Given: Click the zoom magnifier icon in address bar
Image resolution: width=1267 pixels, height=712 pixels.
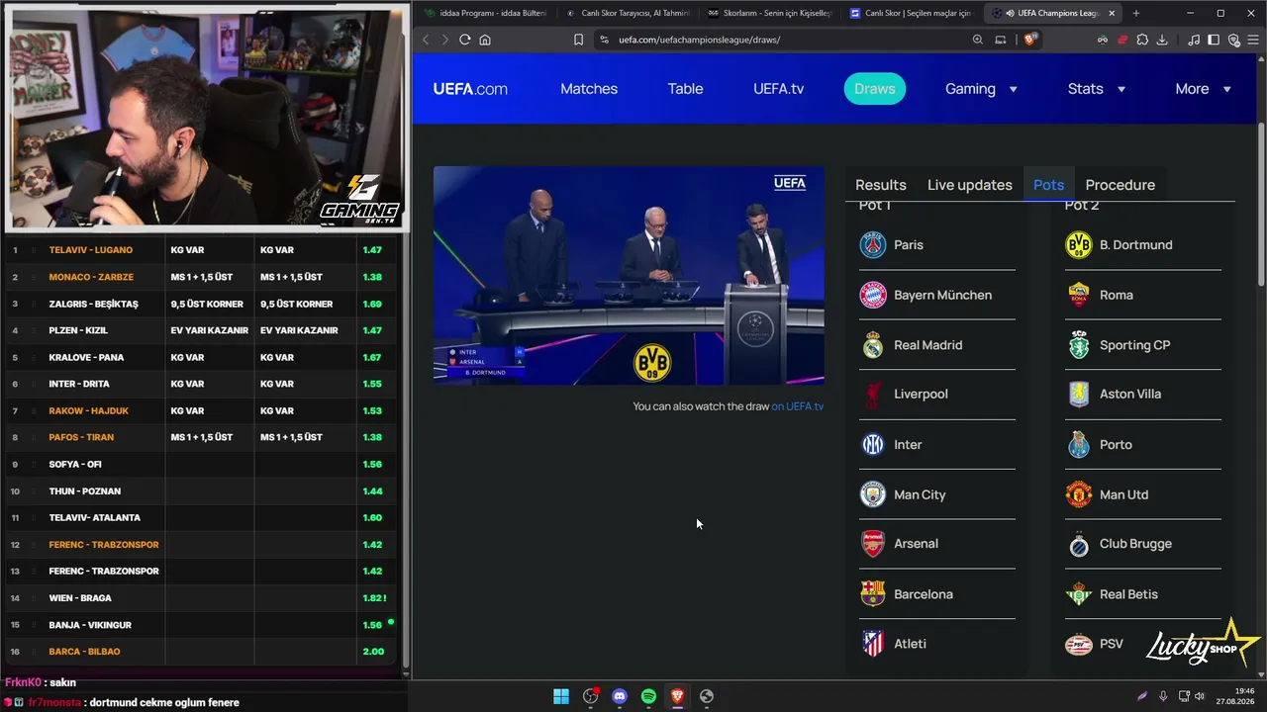Looking at the screenshot, I should pyautogui.click(x=978, y=40).
